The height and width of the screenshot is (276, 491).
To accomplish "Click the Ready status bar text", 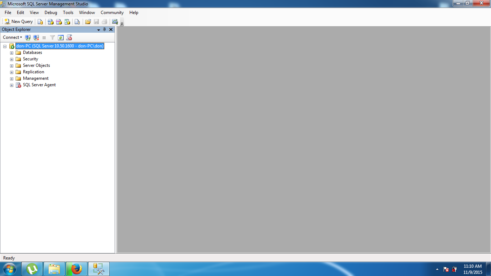I will pyautogui.click(x=9, y=258).
